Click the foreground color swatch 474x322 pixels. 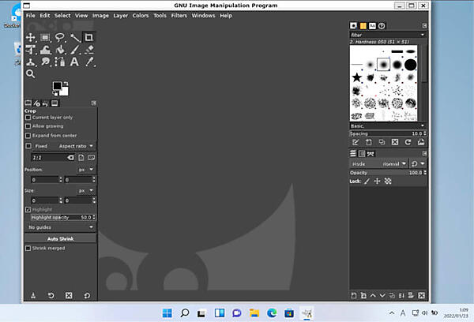click(57, 86)
